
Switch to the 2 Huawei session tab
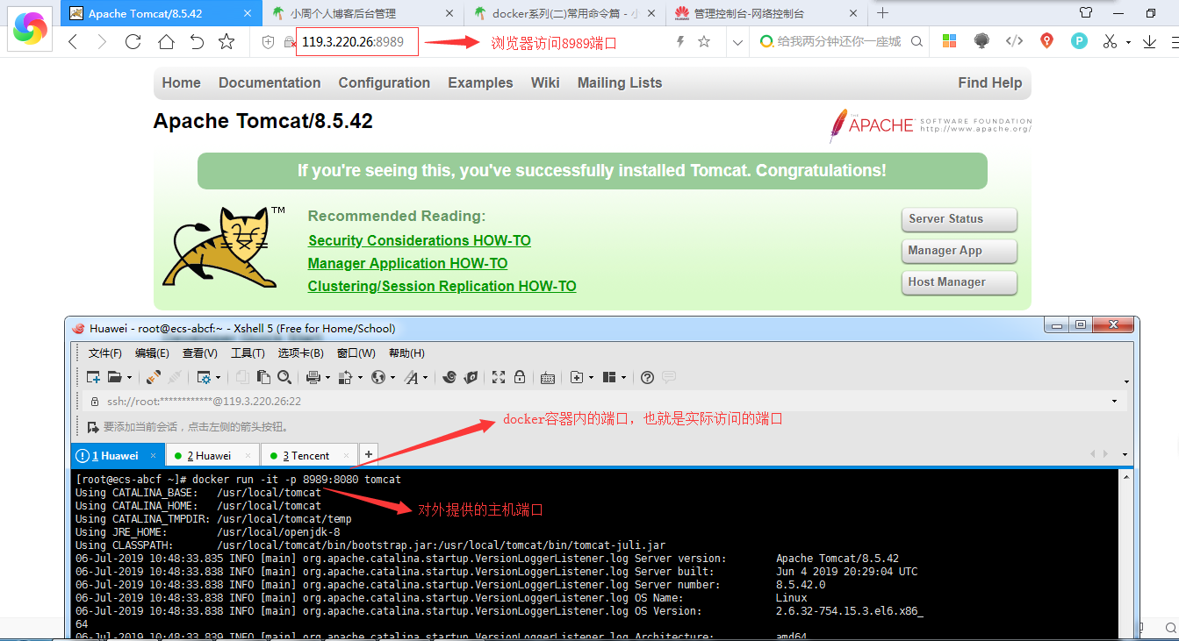click(x=213, y=455)
